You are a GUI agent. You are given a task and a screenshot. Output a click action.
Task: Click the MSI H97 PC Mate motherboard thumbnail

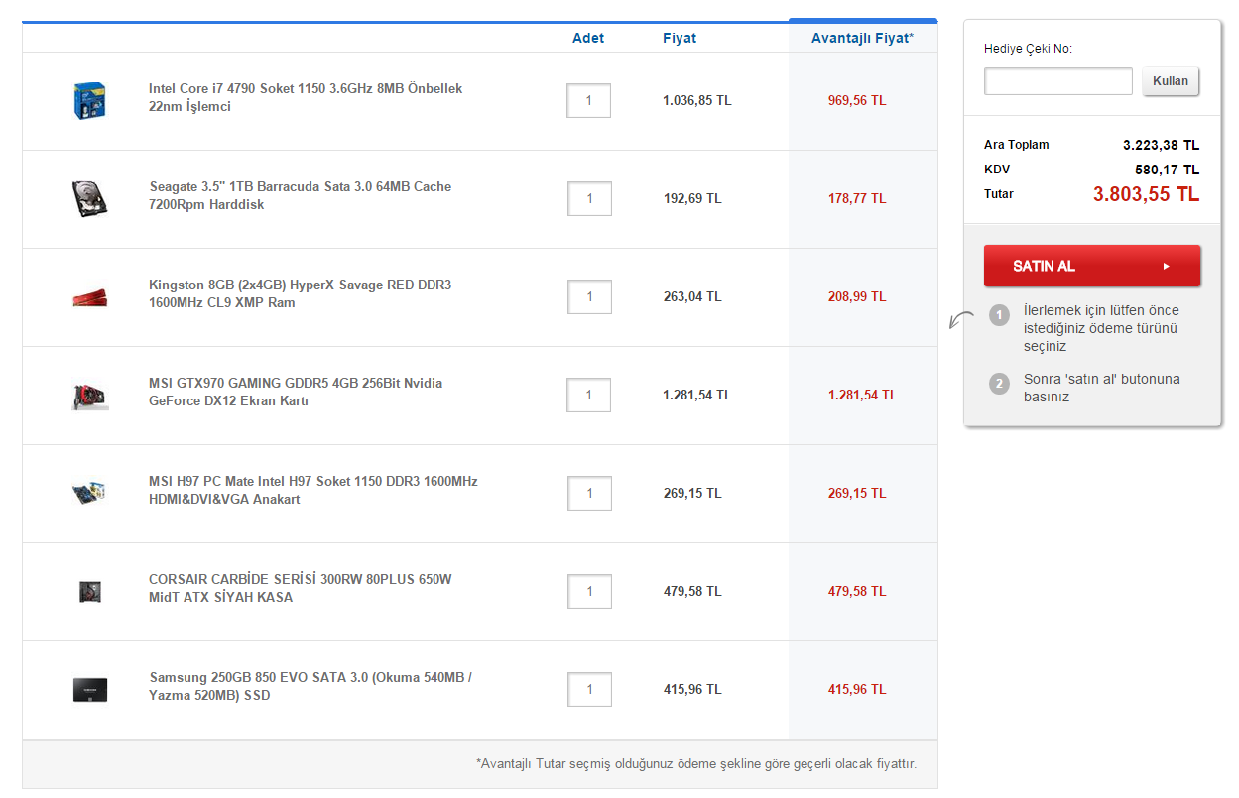coord(89,493)
